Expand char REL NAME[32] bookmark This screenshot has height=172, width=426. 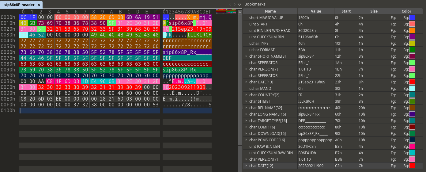246,108
